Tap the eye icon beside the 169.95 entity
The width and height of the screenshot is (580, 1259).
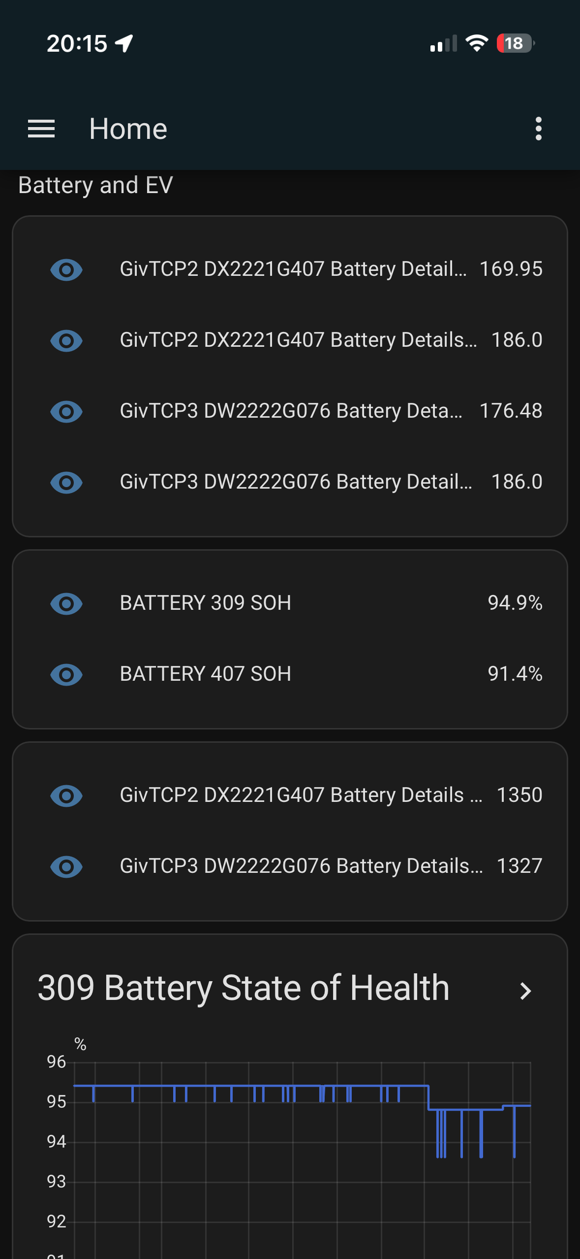point(66,269)
